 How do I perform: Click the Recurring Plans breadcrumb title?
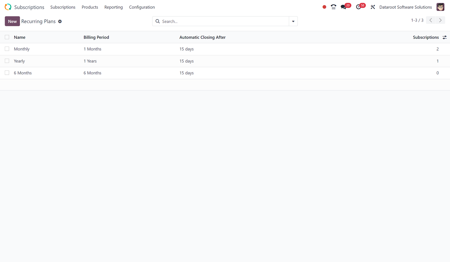click(39, 21)
